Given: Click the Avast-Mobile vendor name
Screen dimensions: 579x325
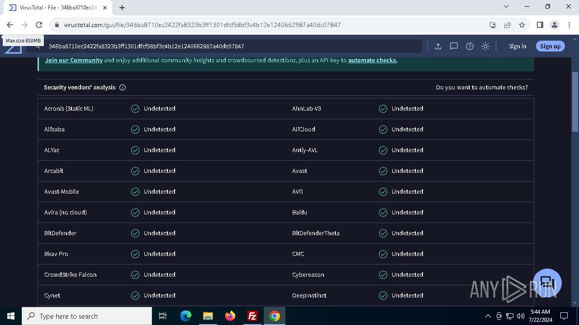Looking at the screenshot, I should click(62, 191).
